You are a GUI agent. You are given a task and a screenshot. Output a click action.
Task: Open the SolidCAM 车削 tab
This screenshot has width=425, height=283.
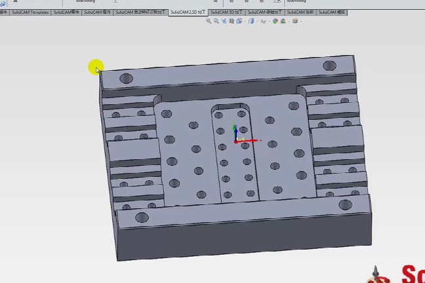300,12
